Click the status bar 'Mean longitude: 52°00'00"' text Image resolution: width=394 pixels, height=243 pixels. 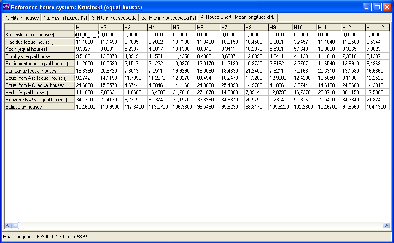[x=30, y=237]
